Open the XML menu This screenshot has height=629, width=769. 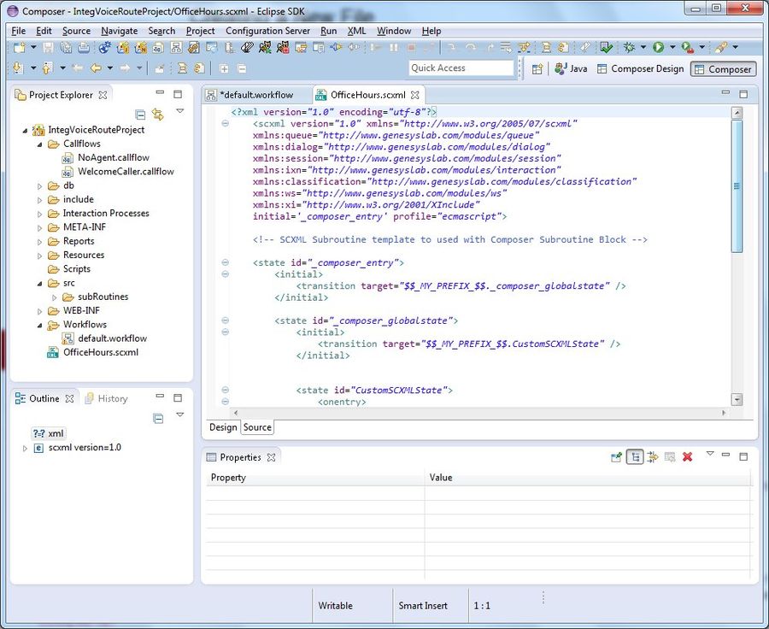(x=356, y=31)
